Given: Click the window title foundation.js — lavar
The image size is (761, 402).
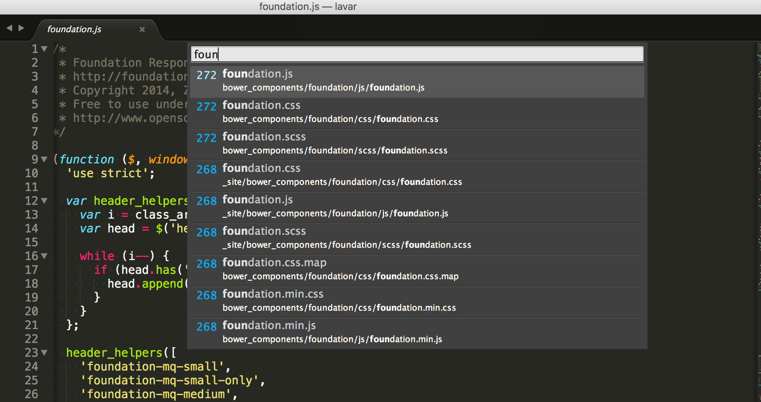Looking at the screenshot, I should click(308, 7).
